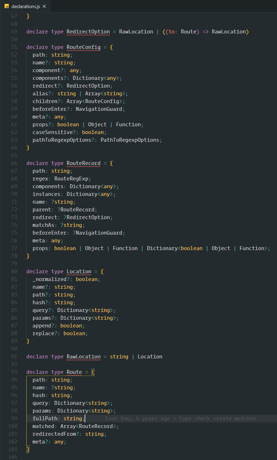Viewport: 277px width, 460px height.
Task: Click the RedirectOption type name on line 49
Action: tap(88, 32)
